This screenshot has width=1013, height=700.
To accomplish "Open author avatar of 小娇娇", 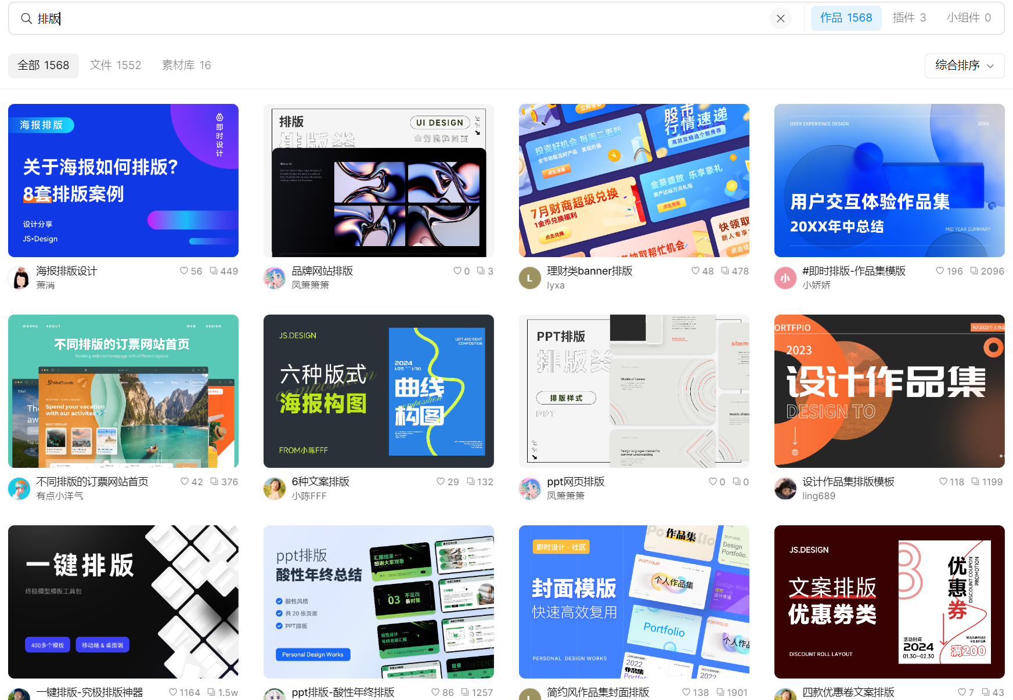I will point(785,278).
